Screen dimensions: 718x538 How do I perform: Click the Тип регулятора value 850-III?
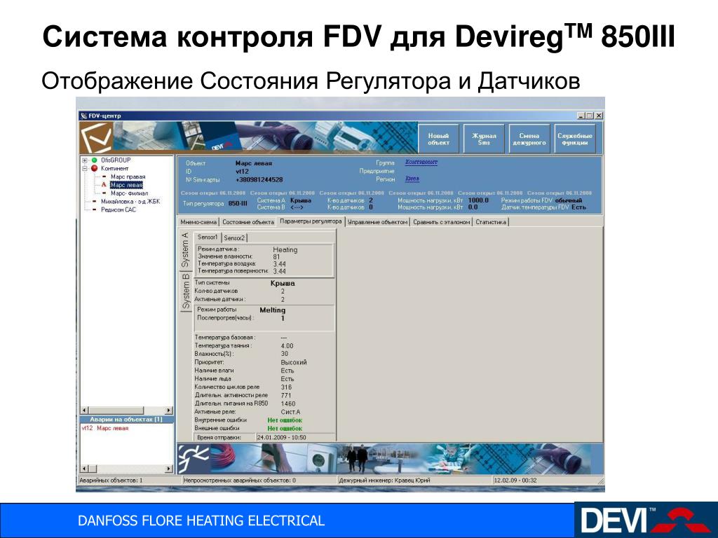237,204
